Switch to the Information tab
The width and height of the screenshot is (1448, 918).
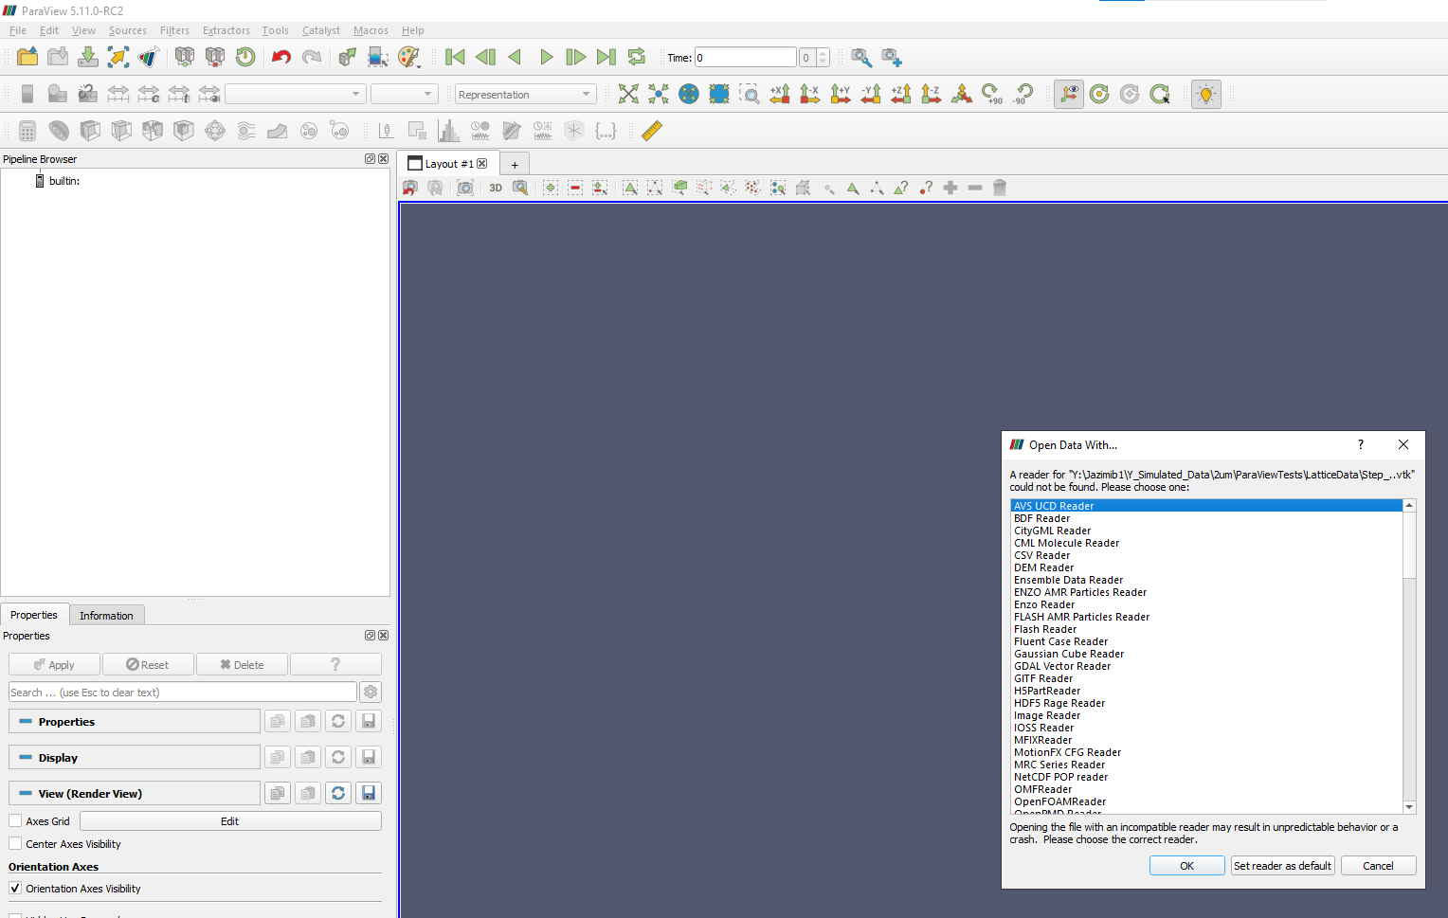pos(106,616)
